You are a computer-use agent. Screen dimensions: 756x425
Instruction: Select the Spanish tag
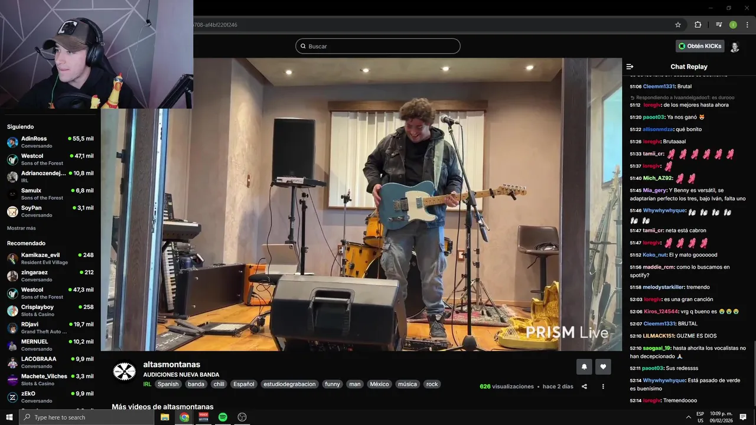tap(168, 384)
